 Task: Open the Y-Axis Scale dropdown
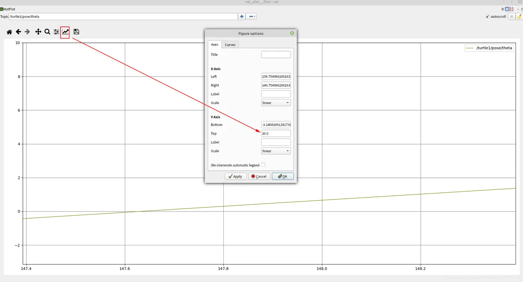tap(276, 151)
